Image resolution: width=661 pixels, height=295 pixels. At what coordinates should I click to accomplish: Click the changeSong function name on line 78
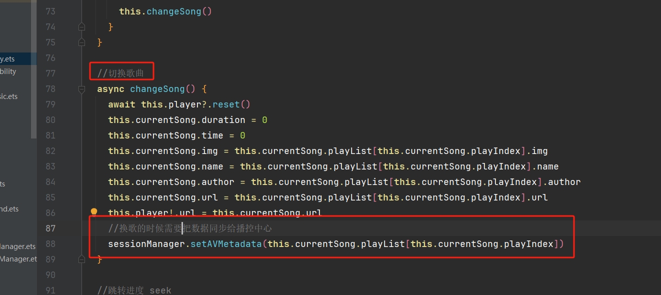tap(157, 89)
